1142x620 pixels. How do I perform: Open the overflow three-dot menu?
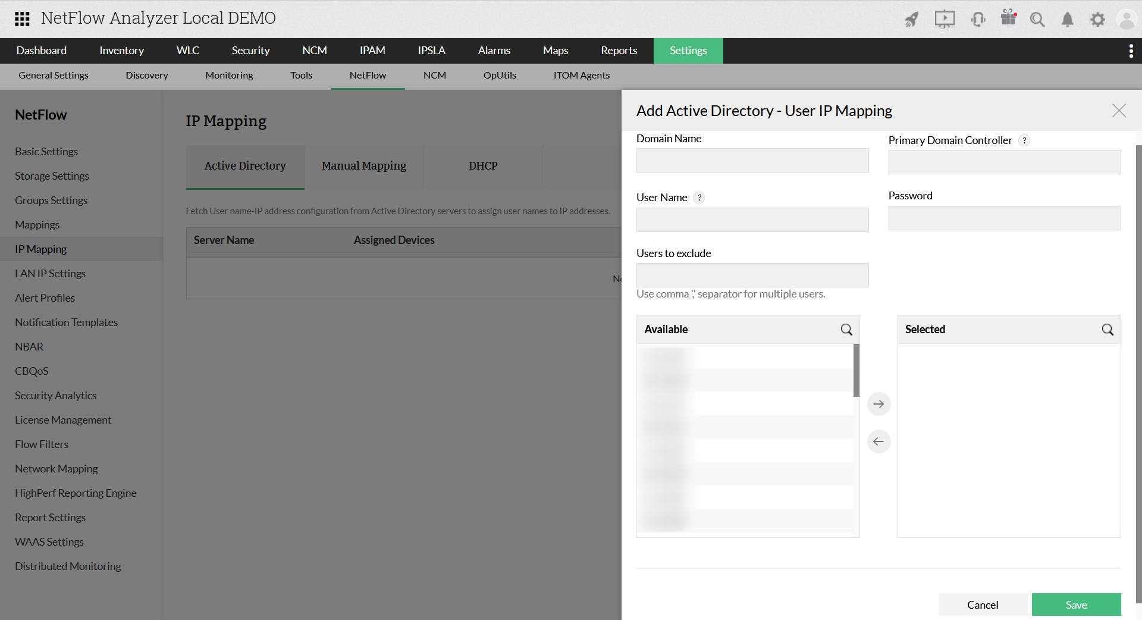[x=1131, y=51]
